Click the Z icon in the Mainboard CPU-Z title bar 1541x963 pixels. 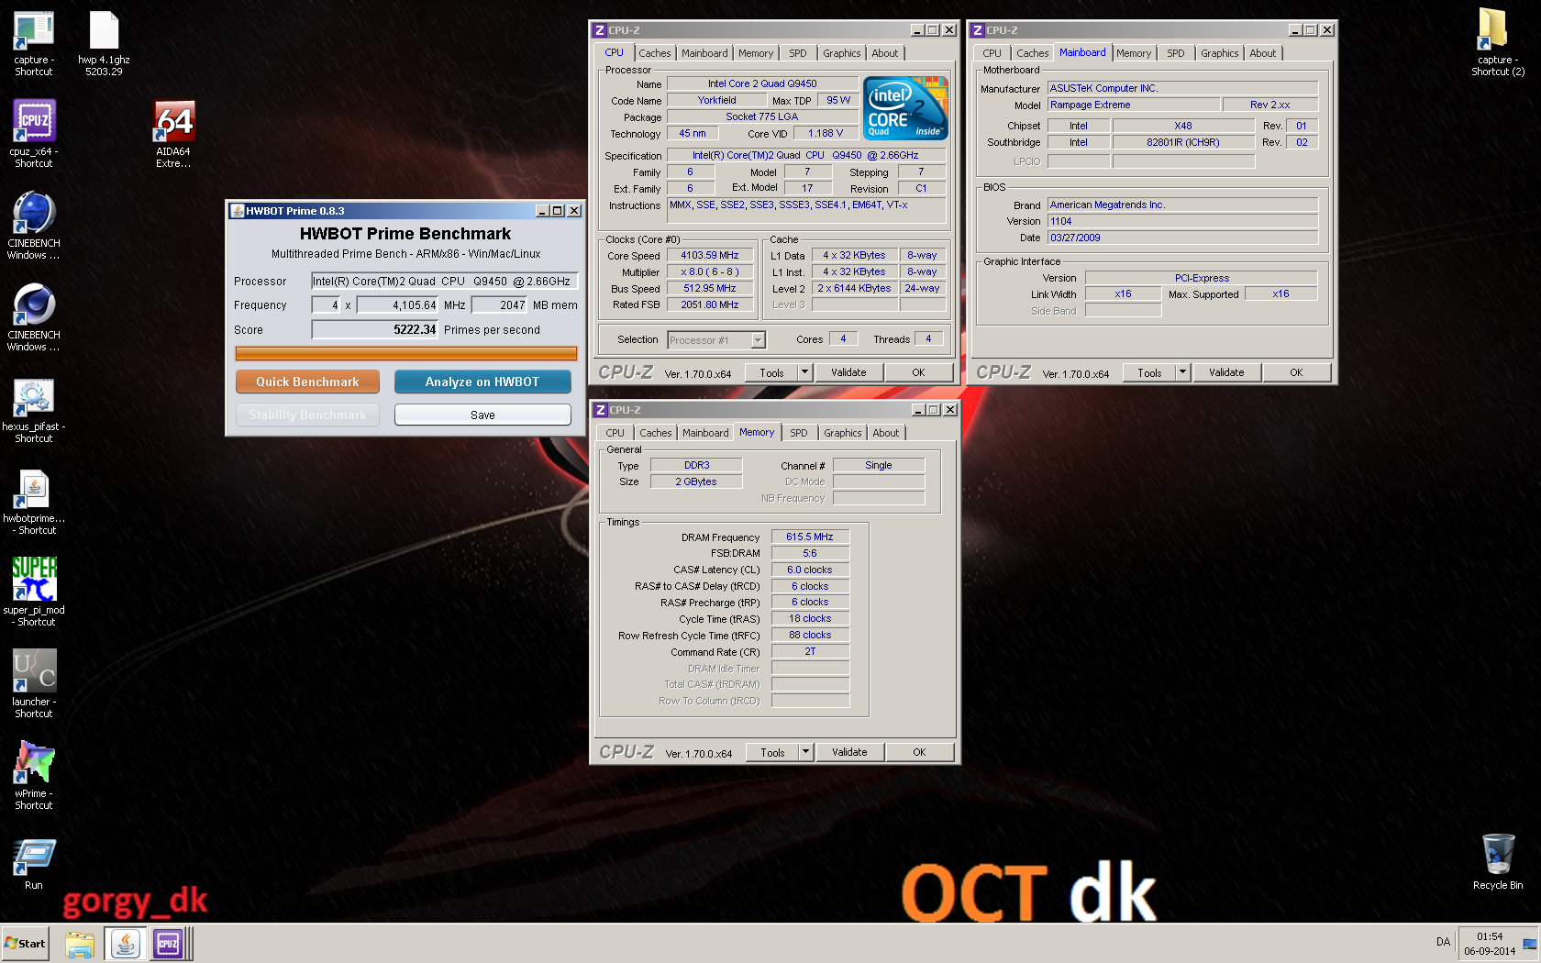coord(978,30)
